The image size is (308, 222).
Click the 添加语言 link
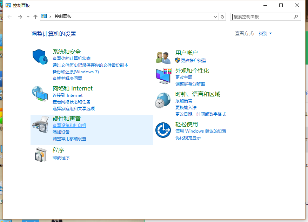tap(184, 101)
